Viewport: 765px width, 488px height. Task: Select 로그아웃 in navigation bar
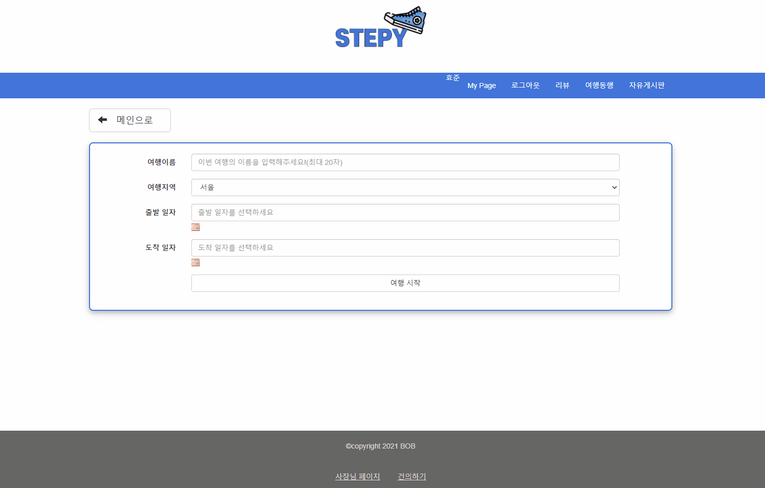(526, 86)
